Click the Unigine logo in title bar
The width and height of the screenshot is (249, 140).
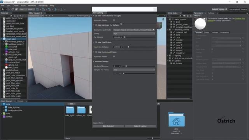pos(2,2)
